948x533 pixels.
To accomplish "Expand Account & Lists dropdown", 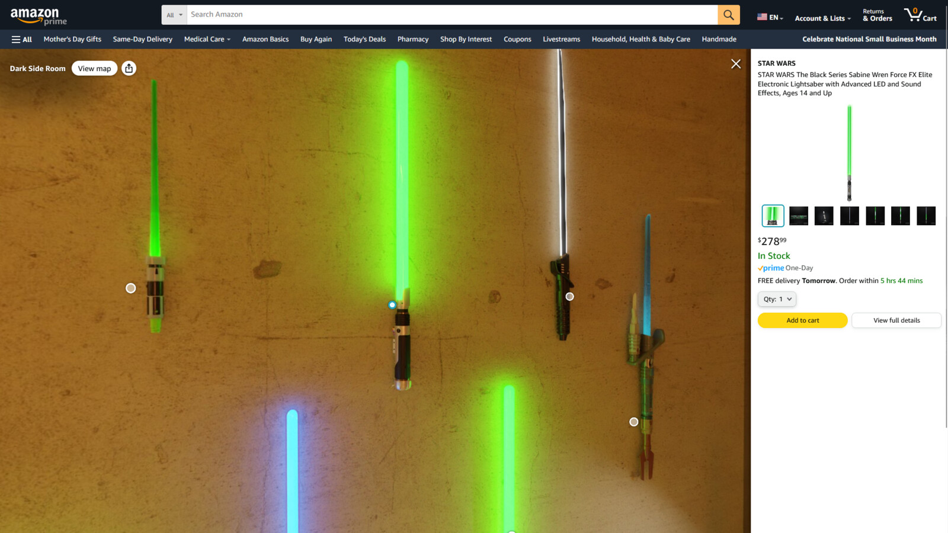I will pos(822,18).
